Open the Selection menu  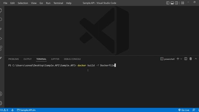coord(23,3)
